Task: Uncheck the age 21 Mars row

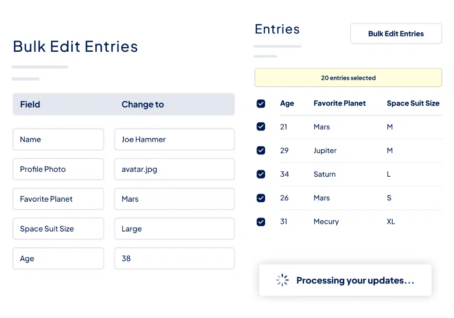Action: pos(261,127)
